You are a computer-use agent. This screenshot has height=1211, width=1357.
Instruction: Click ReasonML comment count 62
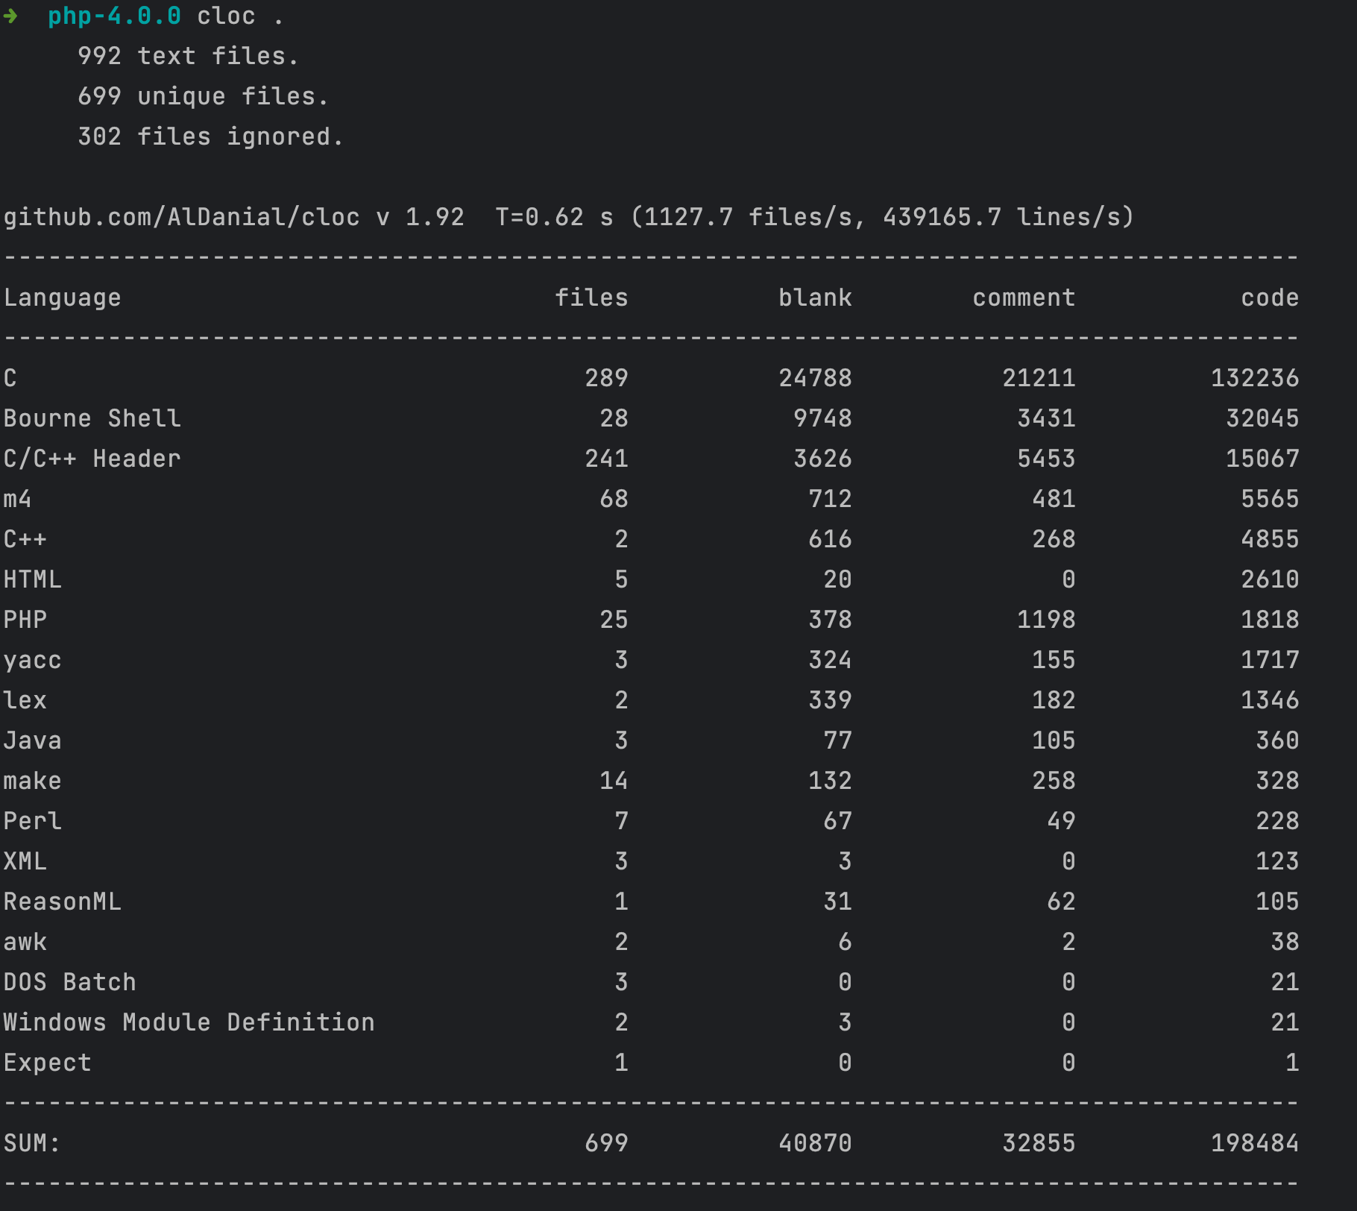pos(1061,902)
